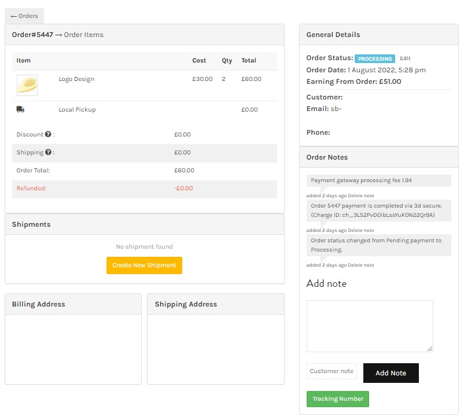Go back to the Orders list

click(24, 16)
